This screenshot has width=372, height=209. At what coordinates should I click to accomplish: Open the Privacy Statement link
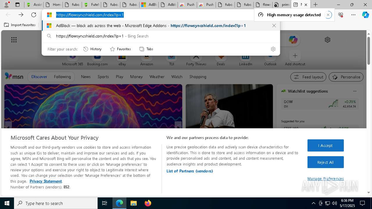click(46, 181)
